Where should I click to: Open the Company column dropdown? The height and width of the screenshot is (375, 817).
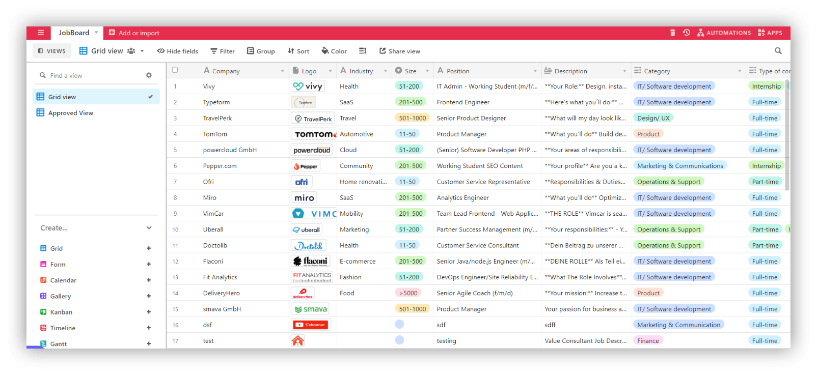pyautogui.click(x=283, y=71)
